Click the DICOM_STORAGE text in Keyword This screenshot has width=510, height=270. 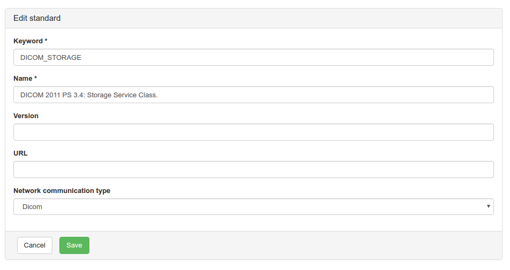pos(51,57)
